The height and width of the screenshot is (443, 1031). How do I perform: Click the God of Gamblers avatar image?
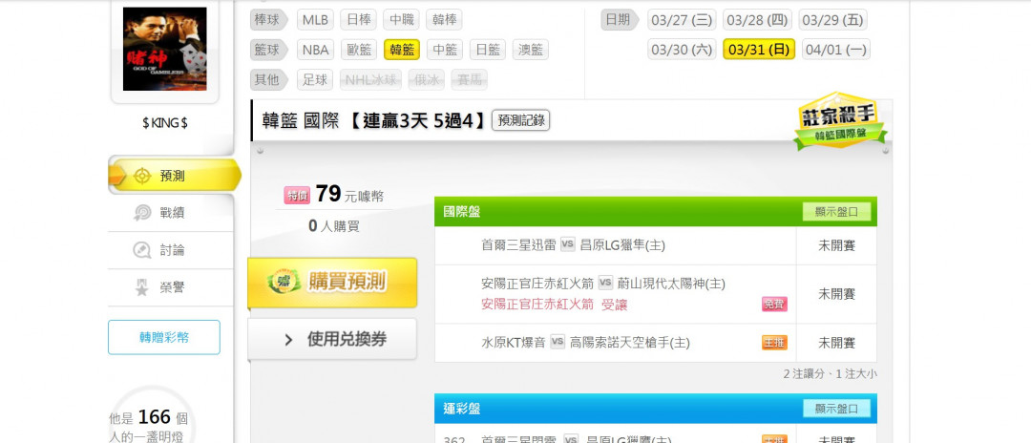click(165, 49)
